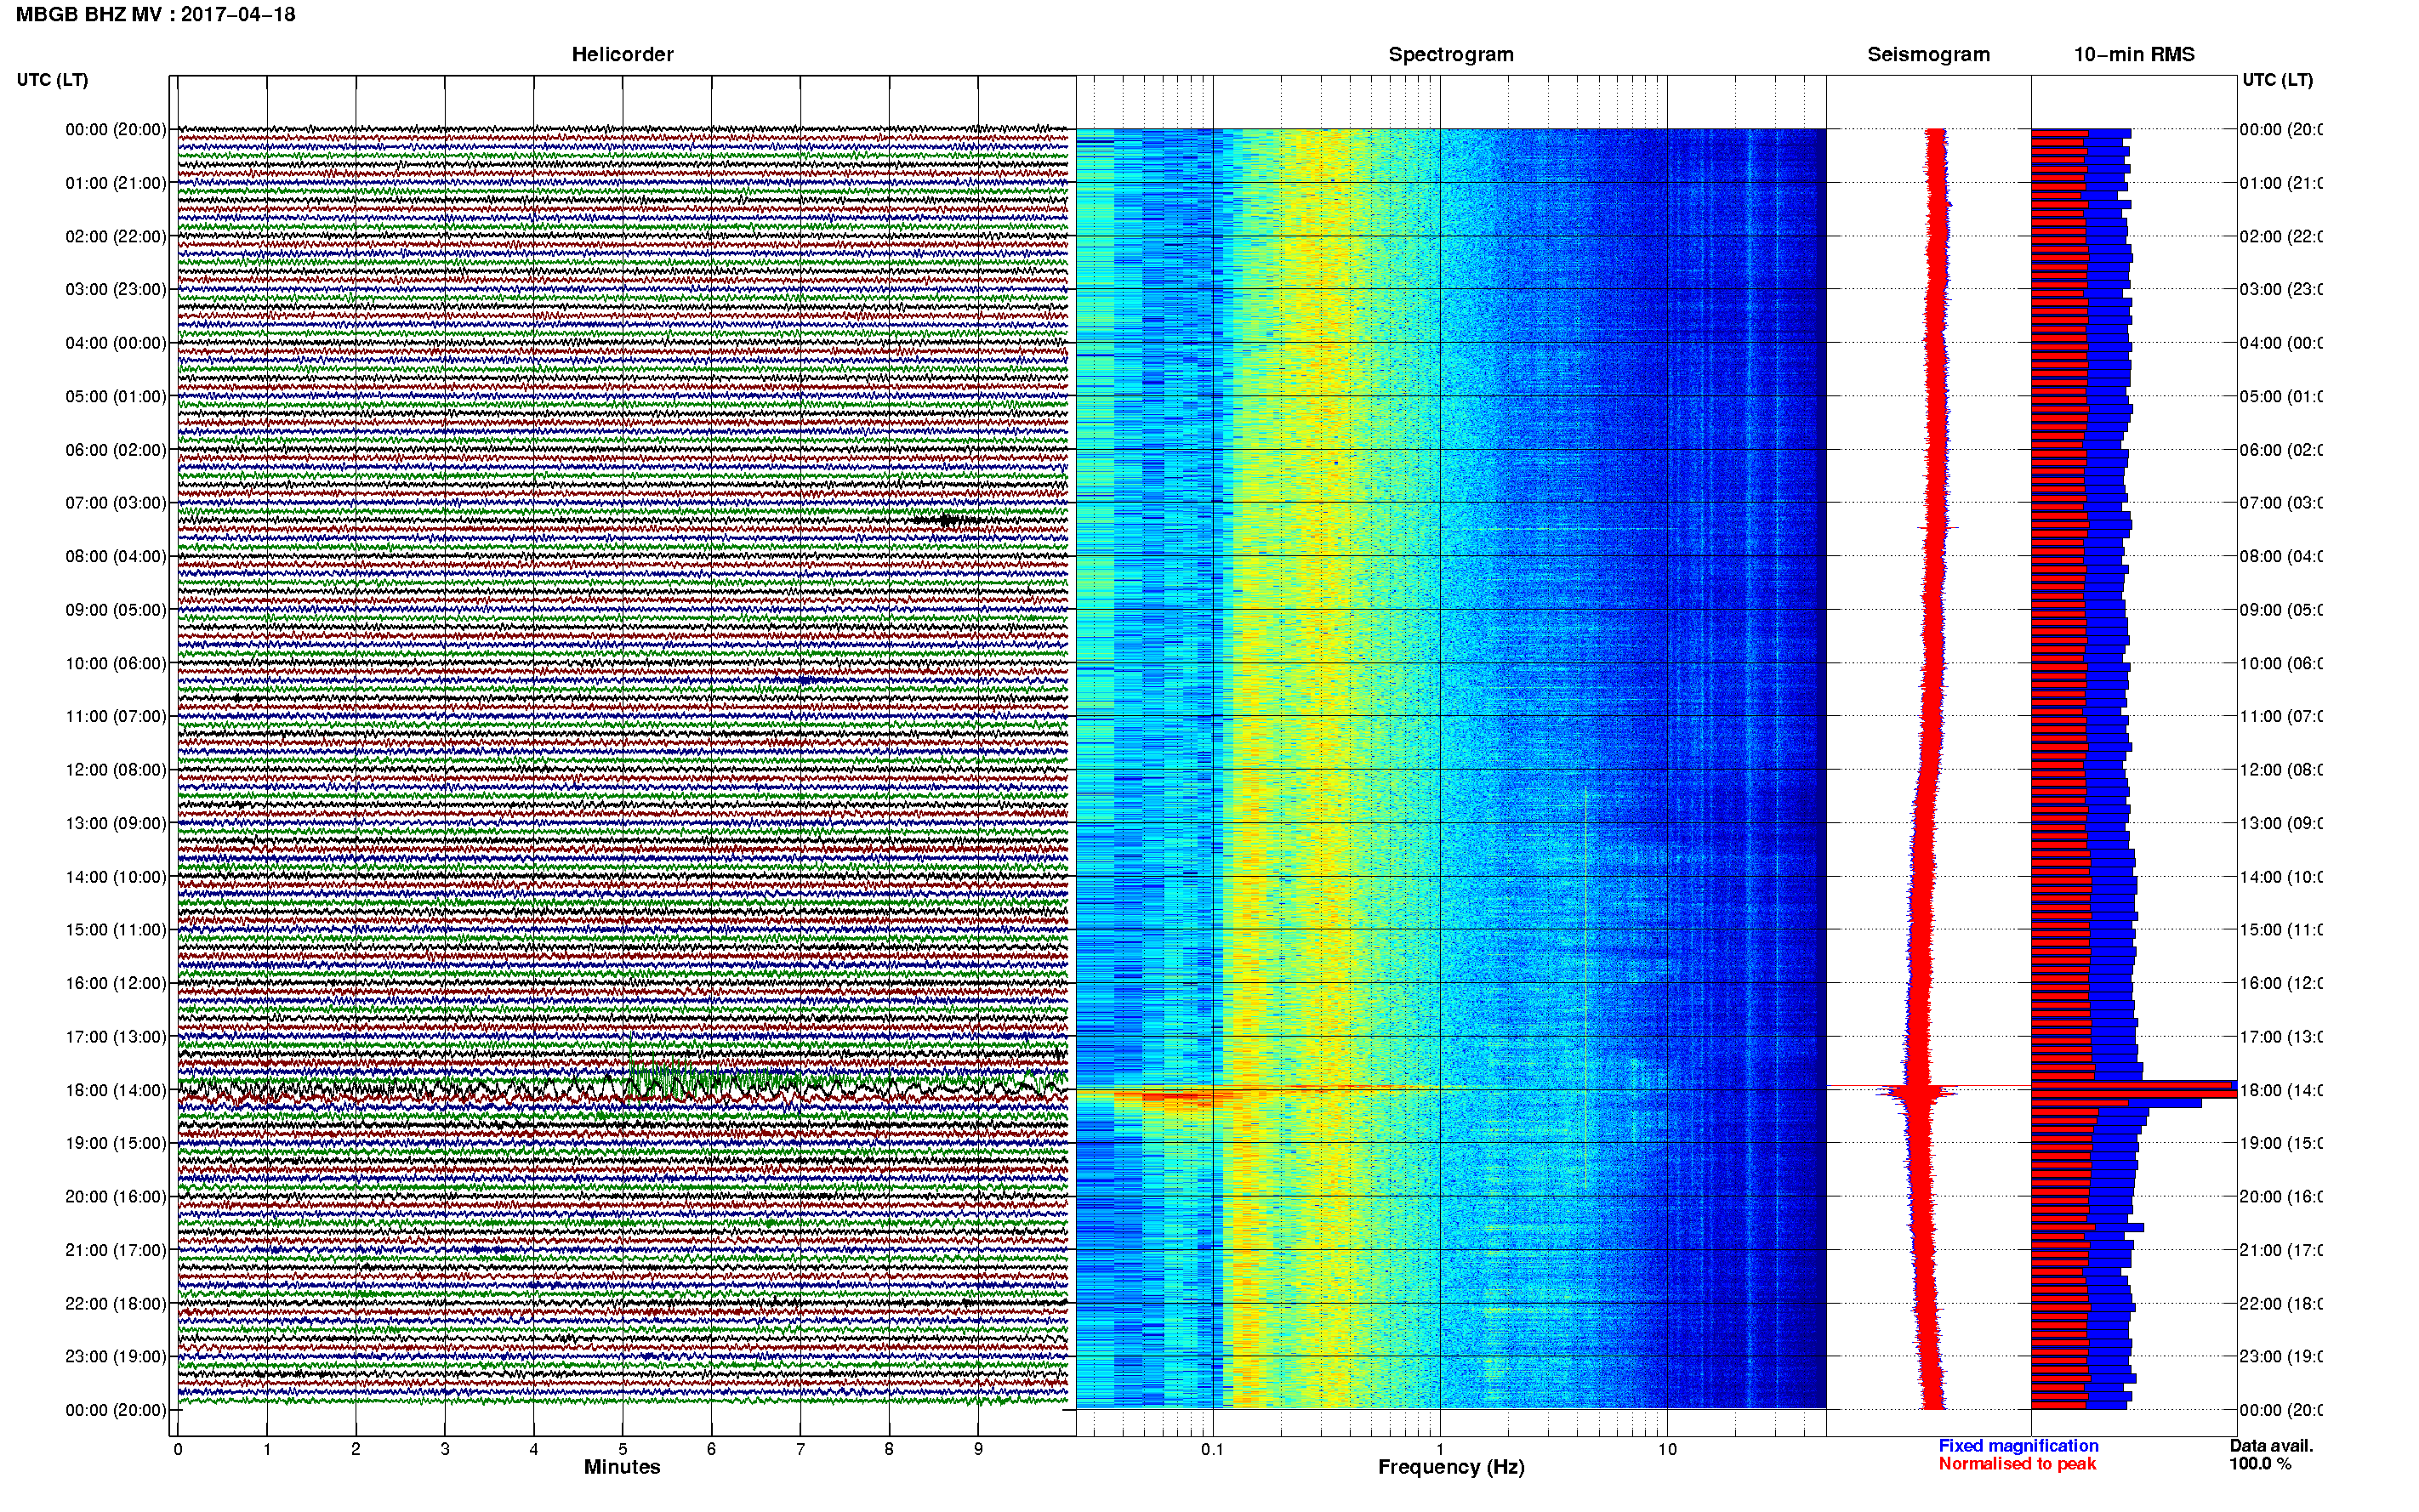
Task: Click the peak RMS bar at 18:00
Action: [x=2133, y=1090]
